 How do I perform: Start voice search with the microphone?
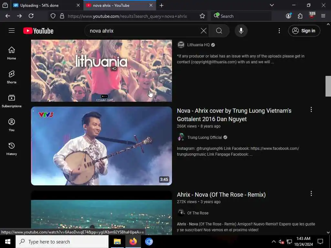241,31
